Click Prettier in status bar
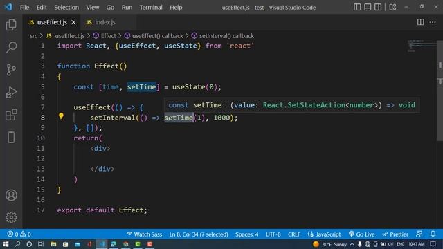 (x=395, y=234)
